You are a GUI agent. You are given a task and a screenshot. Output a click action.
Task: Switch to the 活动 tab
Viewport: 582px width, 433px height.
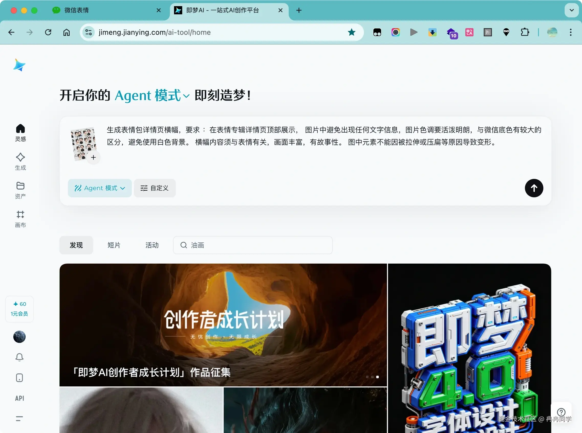coord(152,245)
